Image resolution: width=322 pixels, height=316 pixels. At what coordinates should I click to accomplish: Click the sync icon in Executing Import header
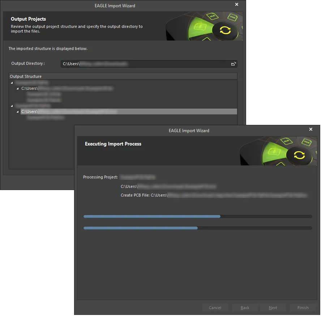299,155
